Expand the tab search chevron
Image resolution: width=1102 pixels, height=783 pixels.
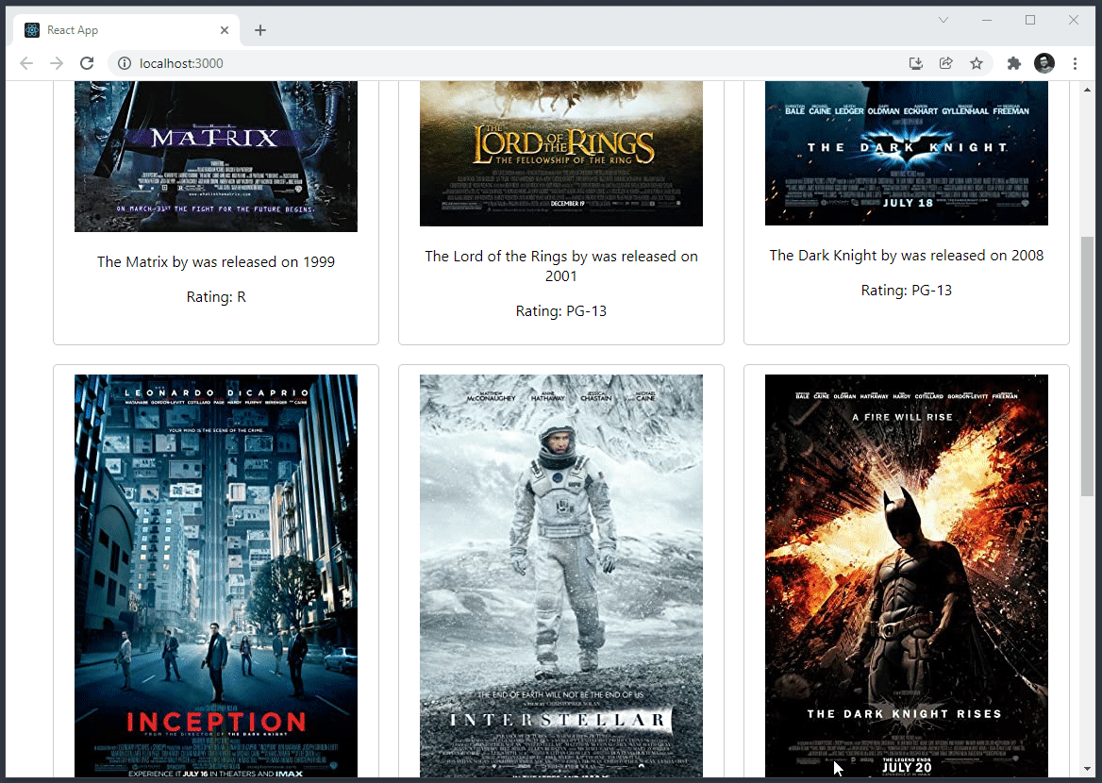tap(943, 20)
